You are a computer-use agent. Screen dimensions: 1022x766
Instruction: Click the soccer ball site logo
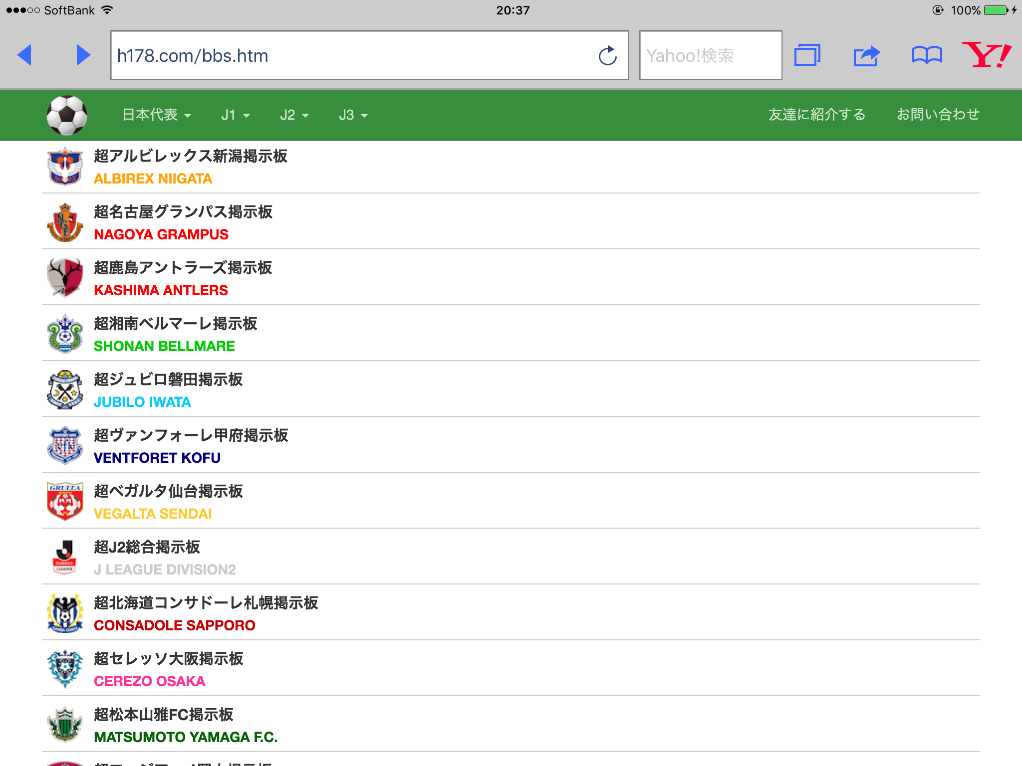[x=67, y=115]
